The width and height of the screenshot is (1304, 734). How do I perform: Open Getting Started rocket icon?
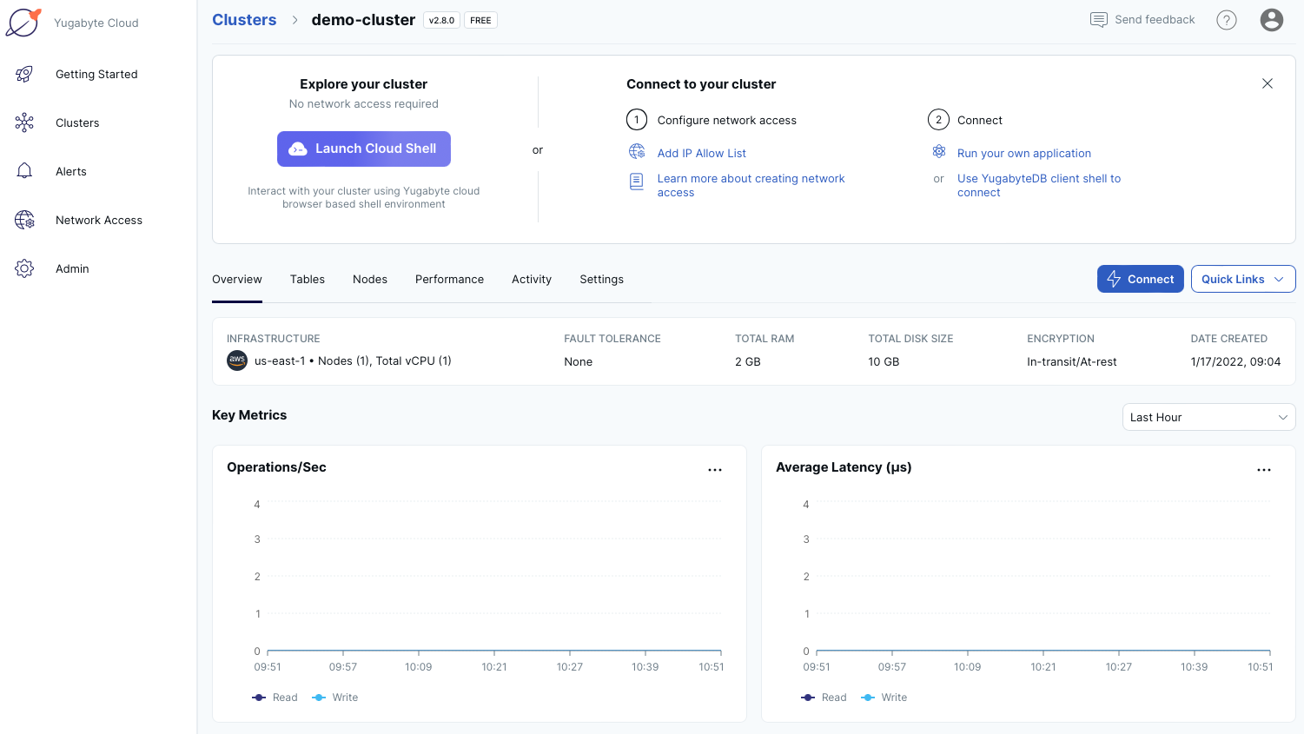[x=24, y=74]
